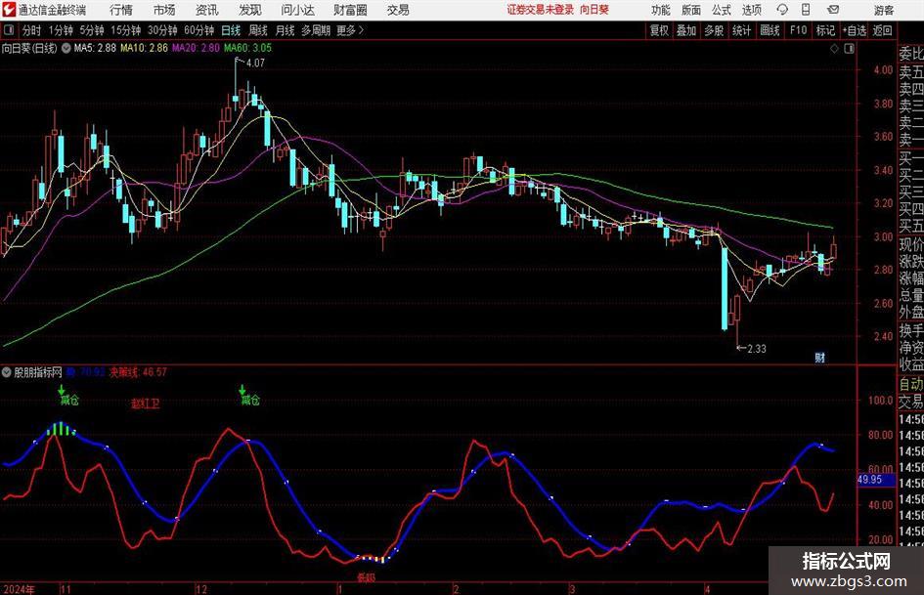The height and width of the screenshot is (595, 924).
Task: Click the 2024年 date axis label
Action: [19, 589]
